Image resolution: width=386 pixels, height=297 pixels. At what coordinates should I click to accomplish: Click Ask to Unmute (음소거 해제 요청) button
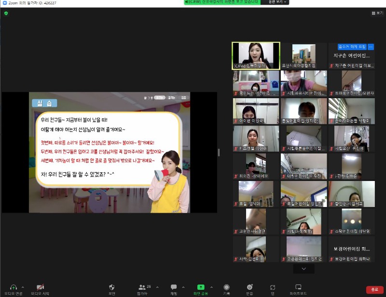[x=352, y=47]
